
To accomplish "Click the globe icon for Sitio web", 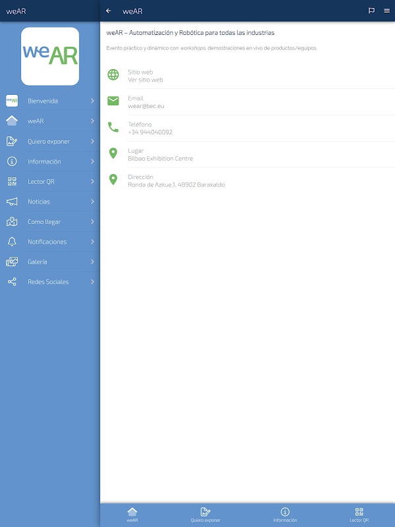I will click(113, 74).
